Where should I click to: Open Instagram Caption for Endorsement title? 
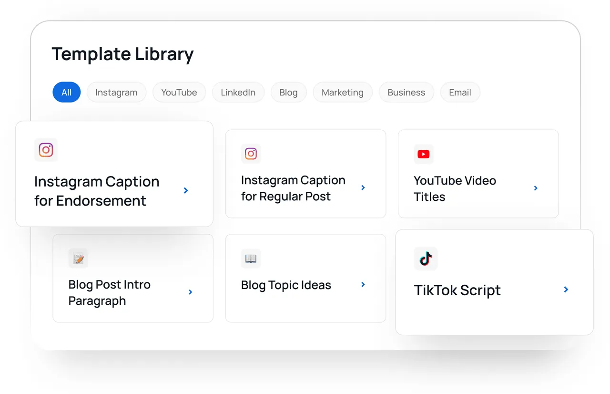97,191
